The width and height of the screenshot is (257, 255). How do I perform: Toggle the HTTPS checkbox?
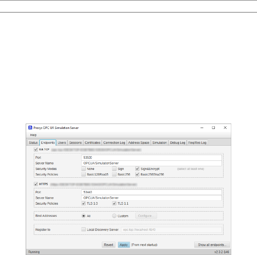[36, 184]
